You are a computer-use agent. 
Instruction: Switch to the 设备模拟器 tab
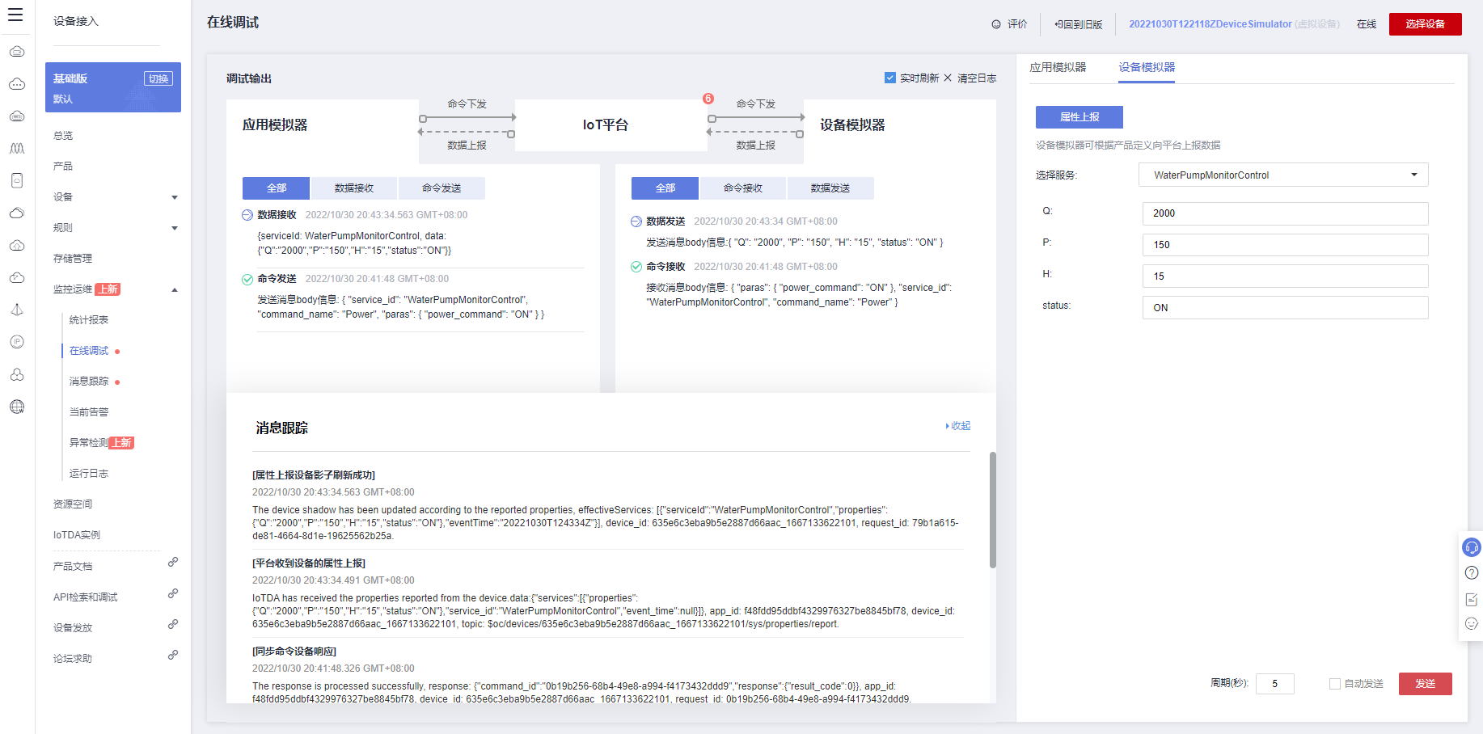tap(1147, 68)
